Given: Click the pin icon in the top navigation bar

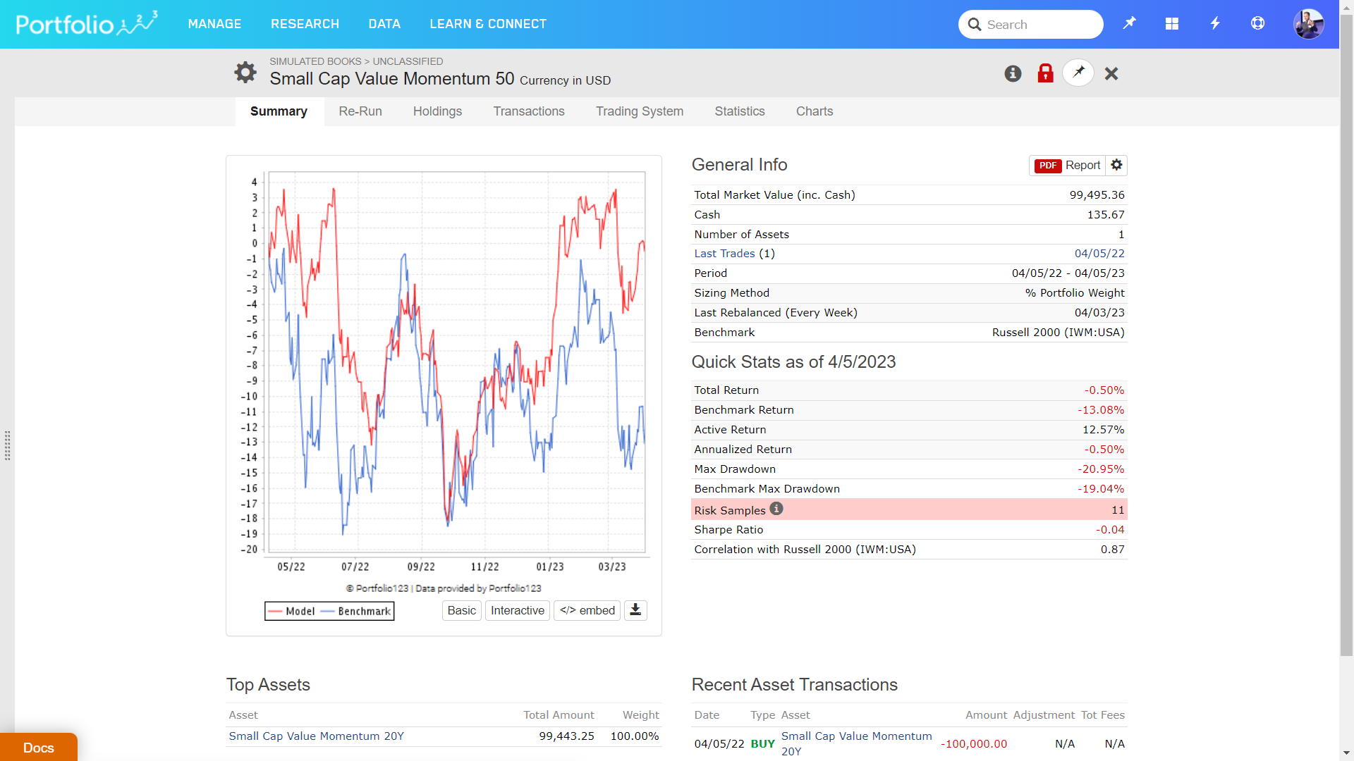Looking at the screenshot, I should [1129, 23].
